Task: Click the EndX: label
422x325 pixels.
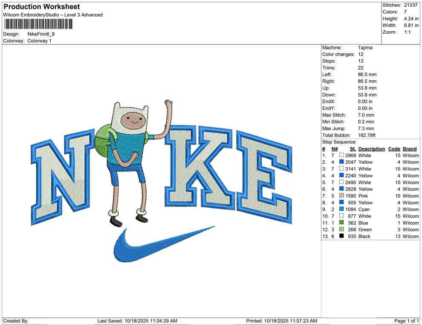Action: tap(328, 102)
